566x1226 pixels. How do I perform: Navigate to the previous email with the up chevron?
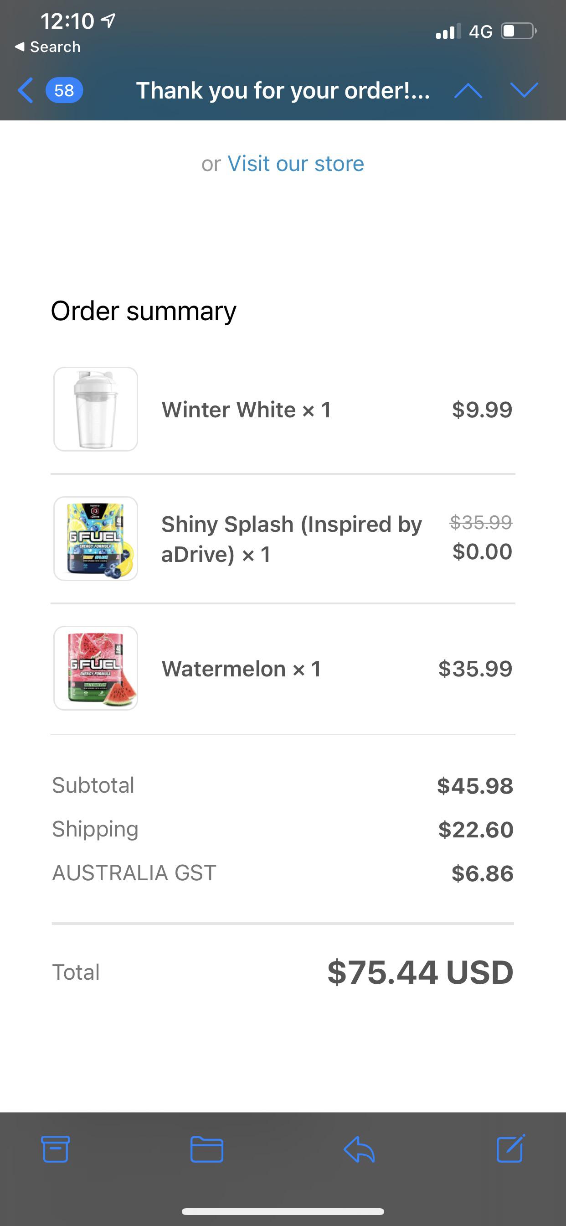pyautogui.click(x=468, y=90)
